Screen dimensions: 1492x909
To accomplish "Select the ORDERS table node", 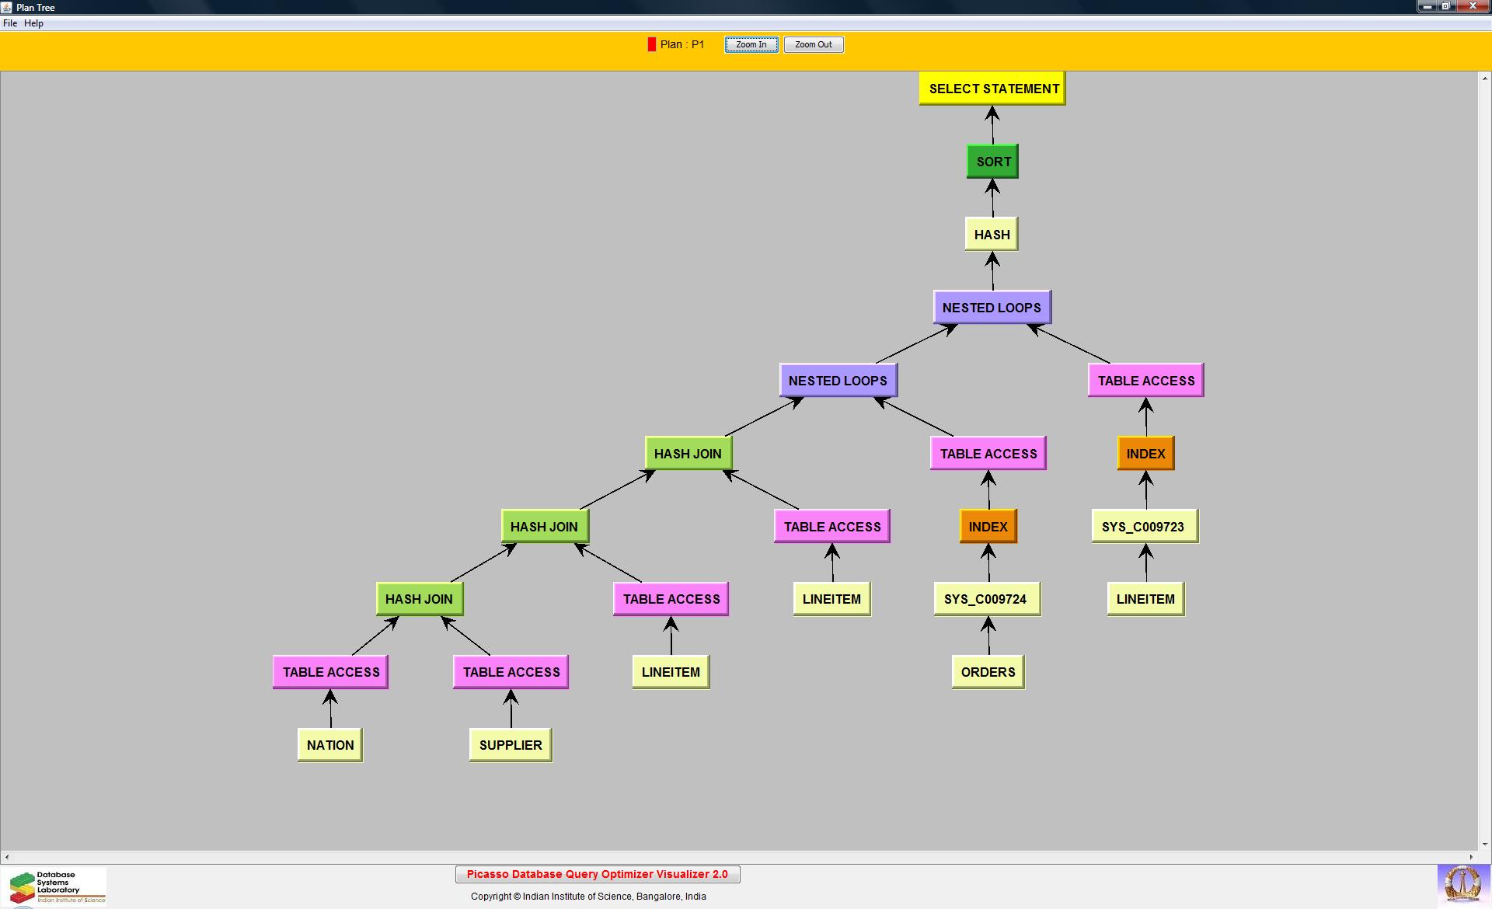I will [x=988, y=672].
